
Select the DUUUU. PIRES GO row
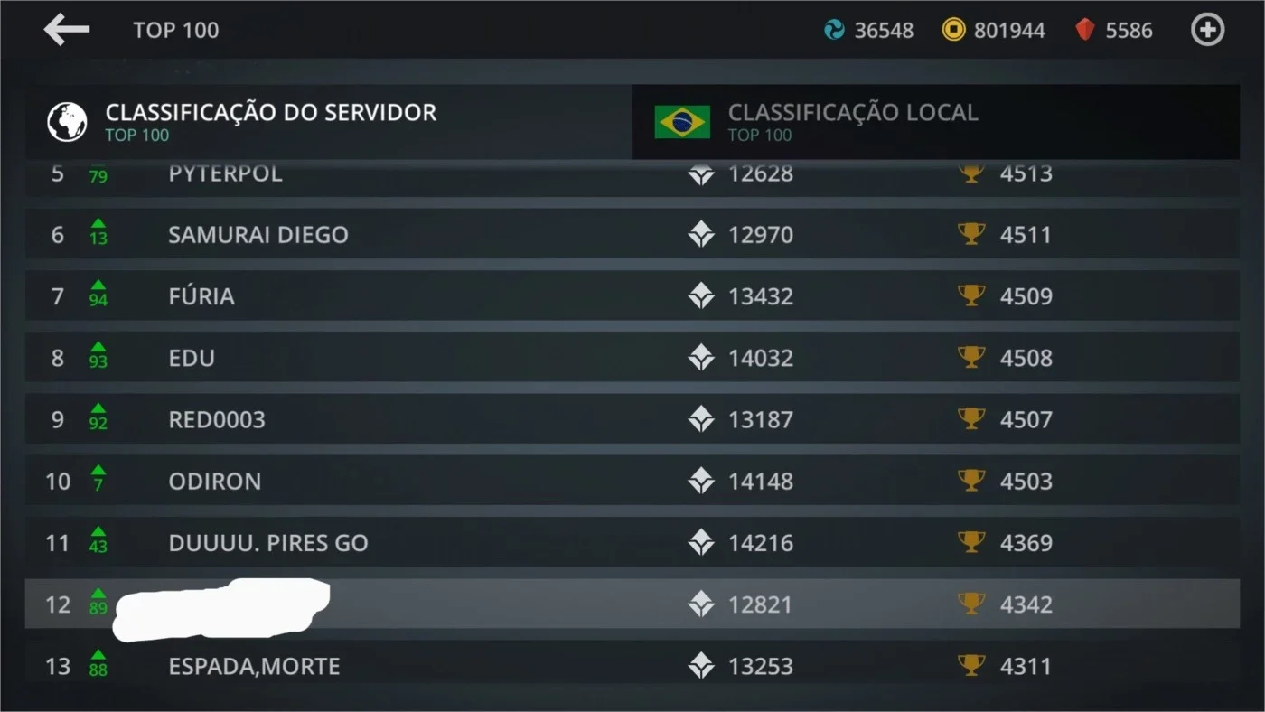[632, 543]
